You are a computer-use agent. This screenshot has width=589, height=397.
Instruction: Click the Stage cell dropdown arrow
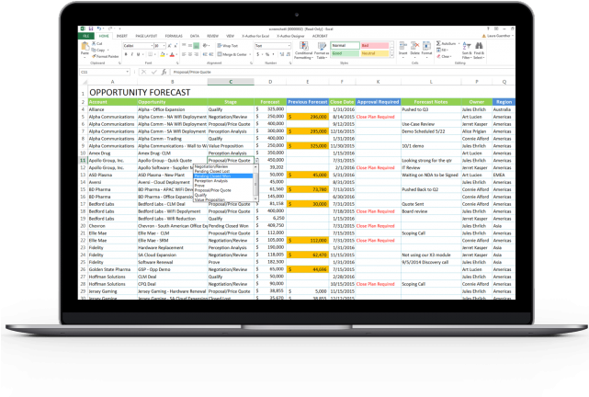pyautogui.click(x=257, y=160)
